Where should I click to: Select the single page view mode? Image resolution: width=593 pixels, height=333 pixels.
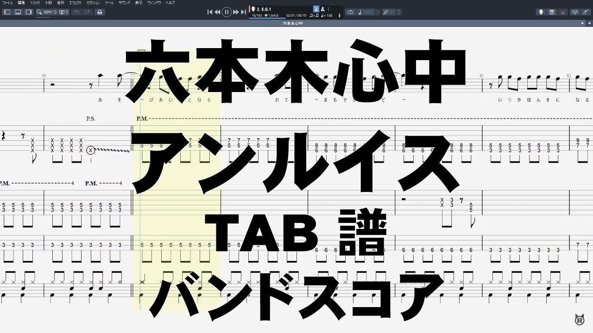tap(6, 12)
